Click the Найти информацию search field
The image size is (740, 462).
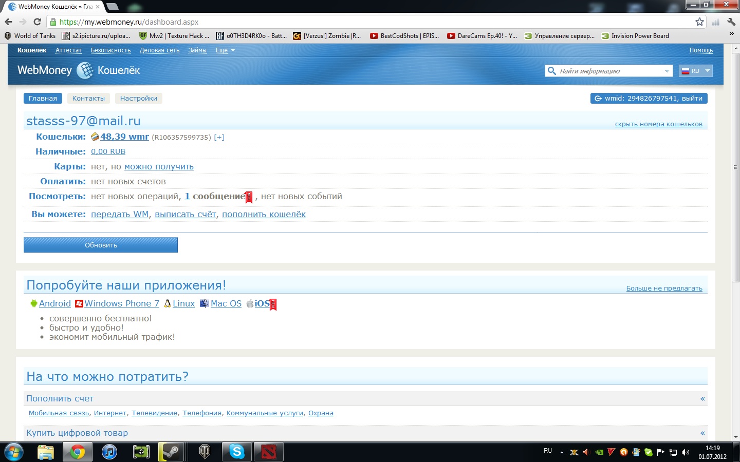609,71
